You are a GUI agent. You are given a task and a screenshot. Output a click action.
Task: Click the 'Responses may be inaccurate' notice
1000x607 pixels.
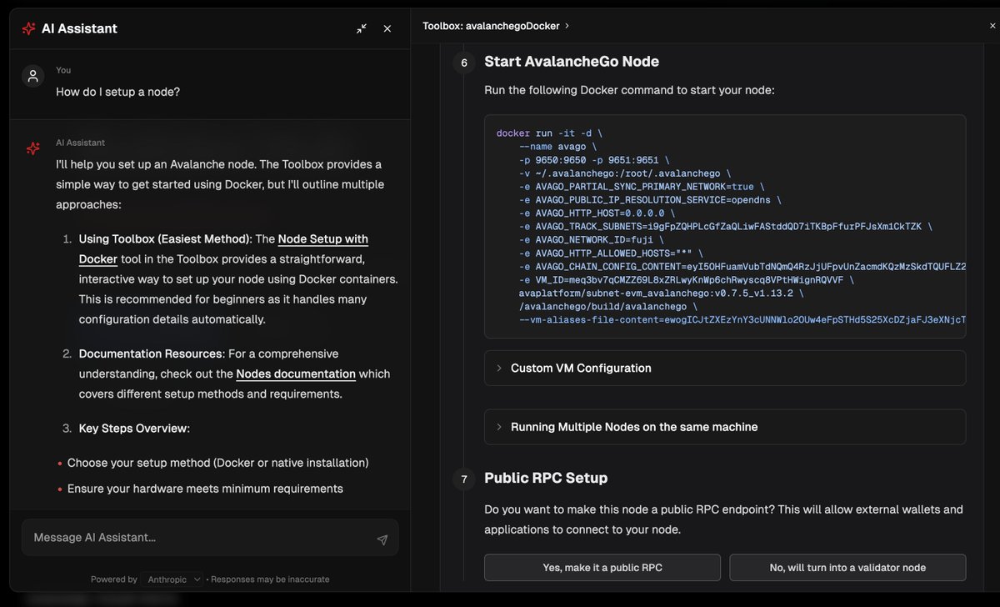coord(270,579)
